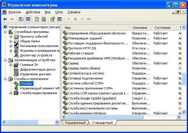The height and width of the screenshot is (133, 188).
Task: Select Дефрагментация диска tree node
Action: [x=37, y=69]
